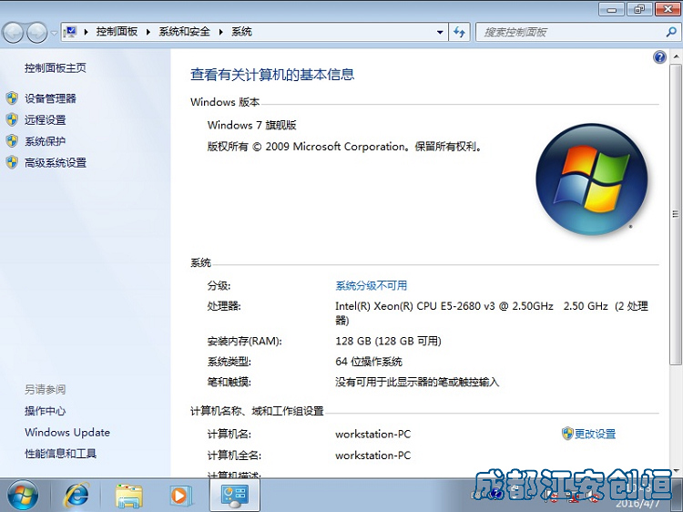Select 控制面板 breadcrumb in address bar

point(117,32)
